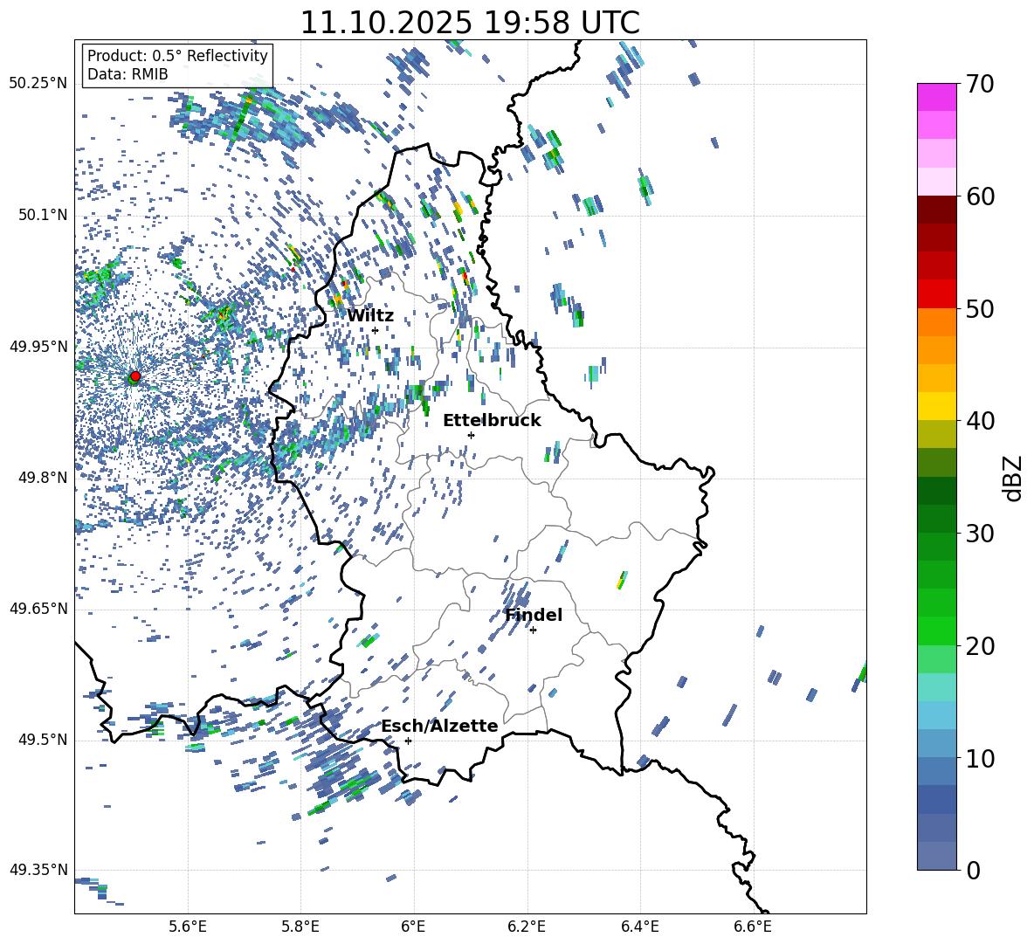
Task: Select the Esch/Alzette map label
Action: pos(439,726)
